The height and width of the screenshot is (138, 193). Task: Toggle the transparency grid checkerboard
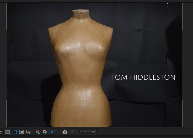[8, 132]
